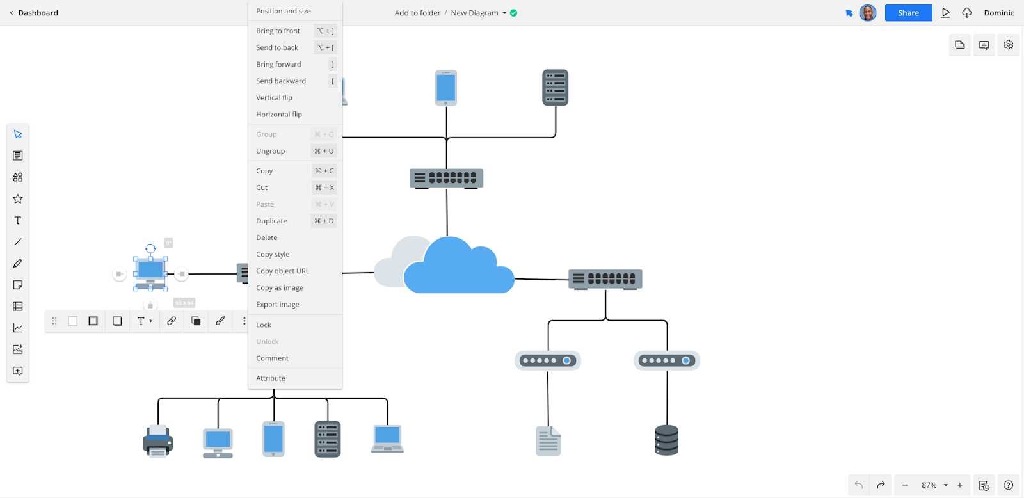Viewport: 1024px width, 498px height.
Task: Start presentation with the play icon
Action: click(945, 13)
